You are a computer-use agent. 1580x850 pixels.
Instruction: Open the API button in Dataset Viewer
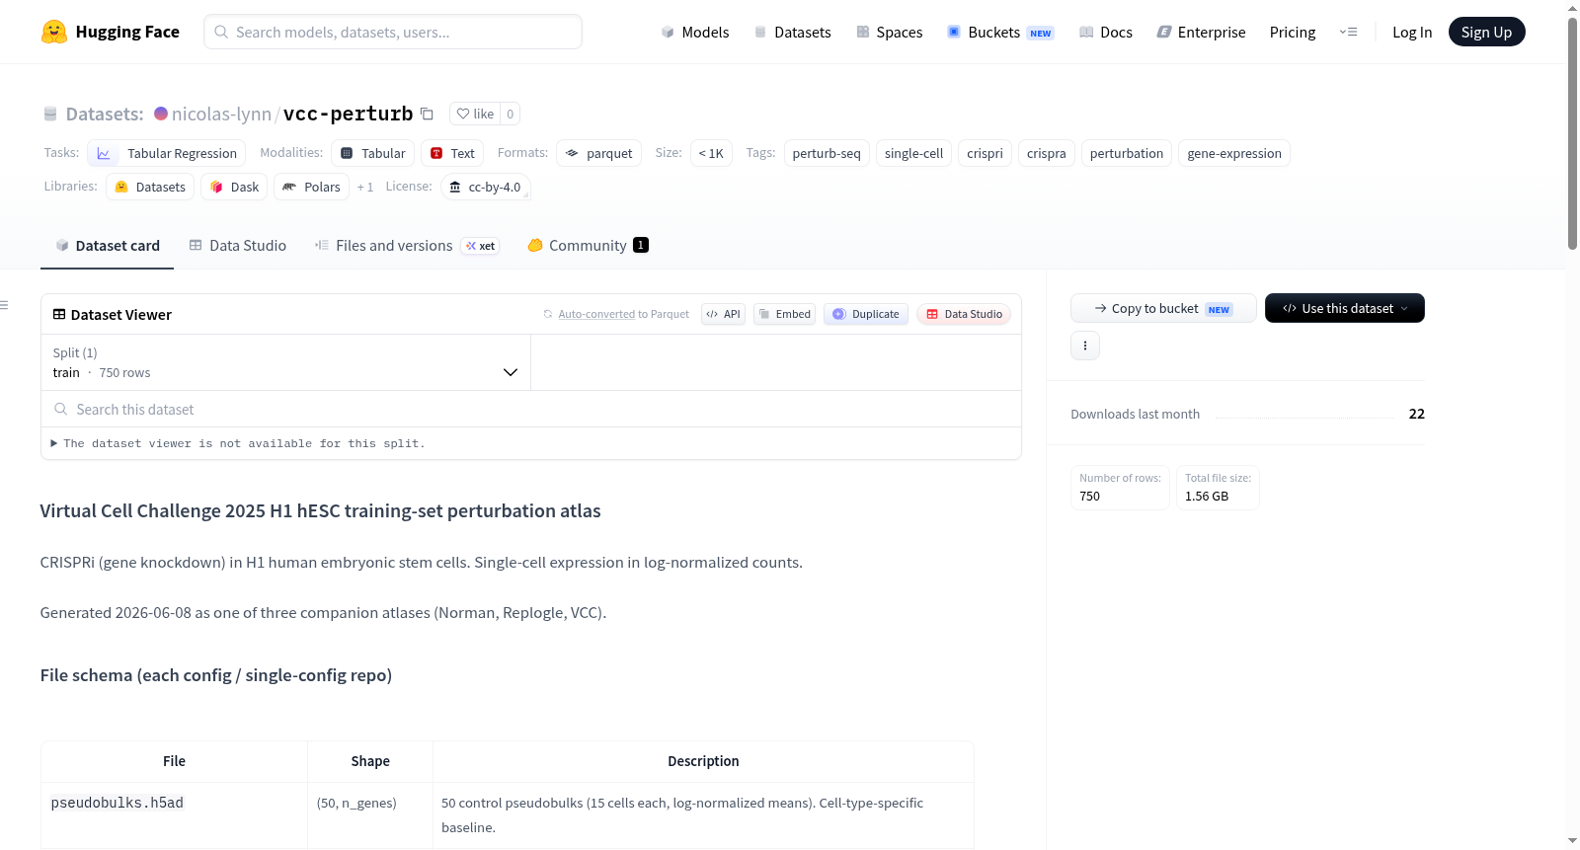(x=723, y=314)
